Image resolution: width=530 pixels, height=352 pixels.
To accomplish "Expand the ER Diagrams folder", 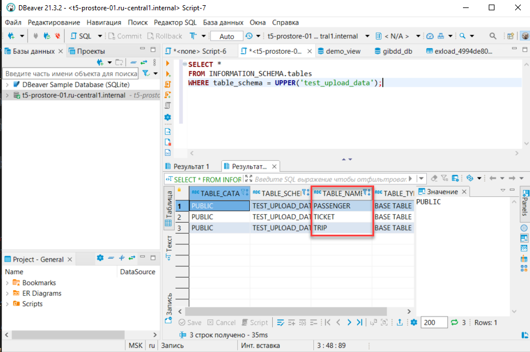I will click(7, 294).
